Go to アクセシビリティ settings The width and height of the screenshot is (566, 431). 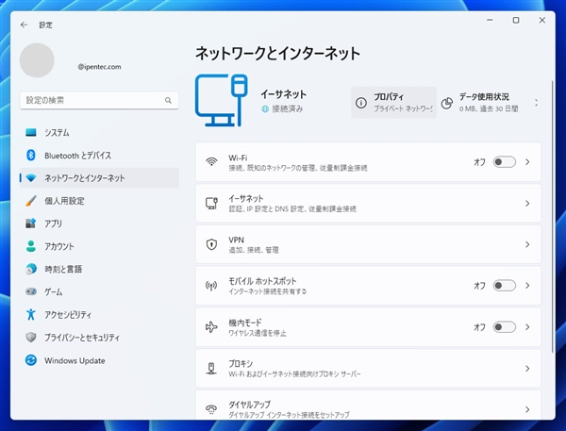(x=99, y=314)
